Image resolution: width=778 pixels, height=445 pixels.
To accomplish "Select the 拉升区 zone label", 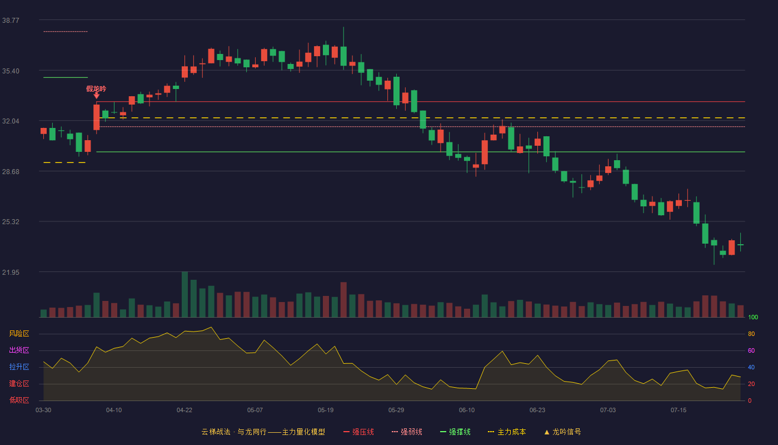I will click(19, 367).
